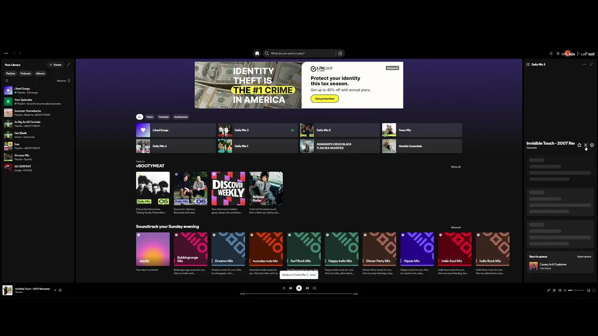This screenshot has height=336, width=598.
Task: Seek within the playback progress bar
Action: coord(299,294)
